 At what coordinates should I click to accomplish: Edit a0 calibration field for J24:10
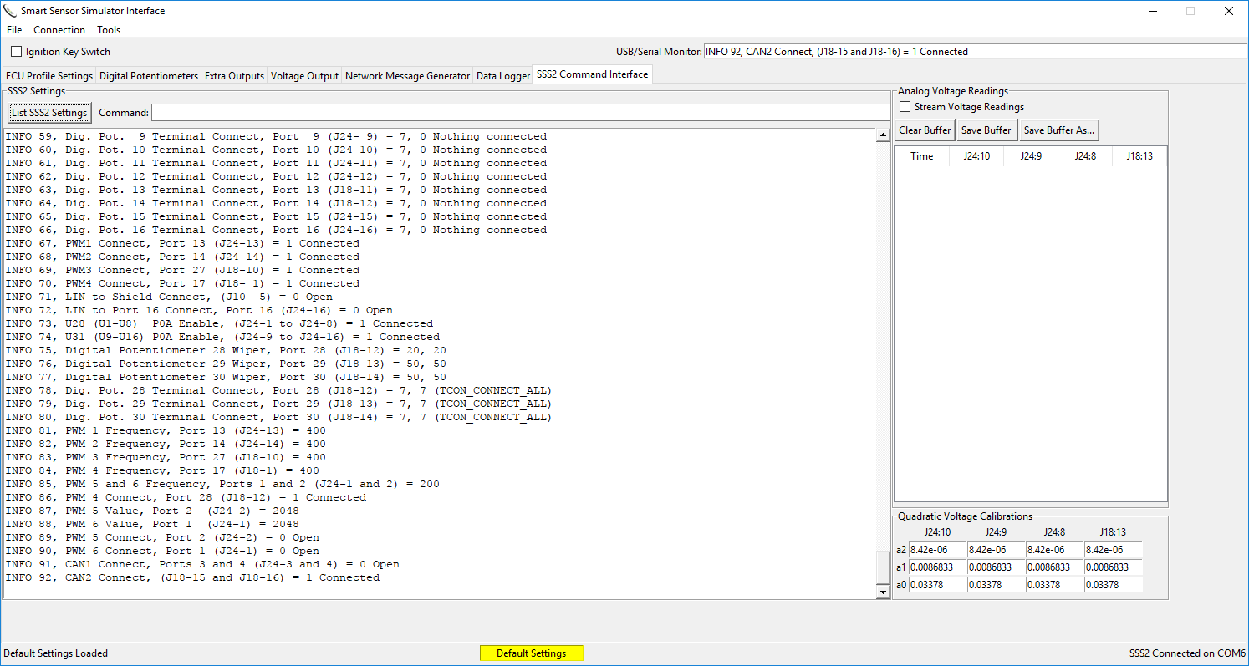click(937, 585)
